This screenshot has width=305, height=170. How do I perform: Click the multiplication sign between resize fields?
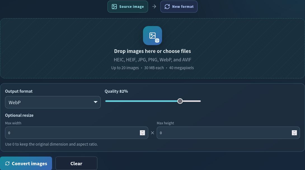pyautogui.click(x=152, y=133)
